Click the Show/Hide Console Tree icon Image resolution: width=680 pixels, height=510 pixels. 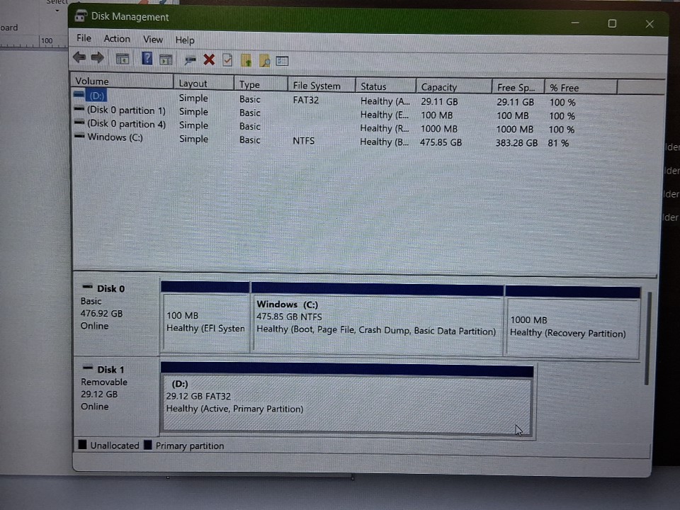click(x=123, y=59)
